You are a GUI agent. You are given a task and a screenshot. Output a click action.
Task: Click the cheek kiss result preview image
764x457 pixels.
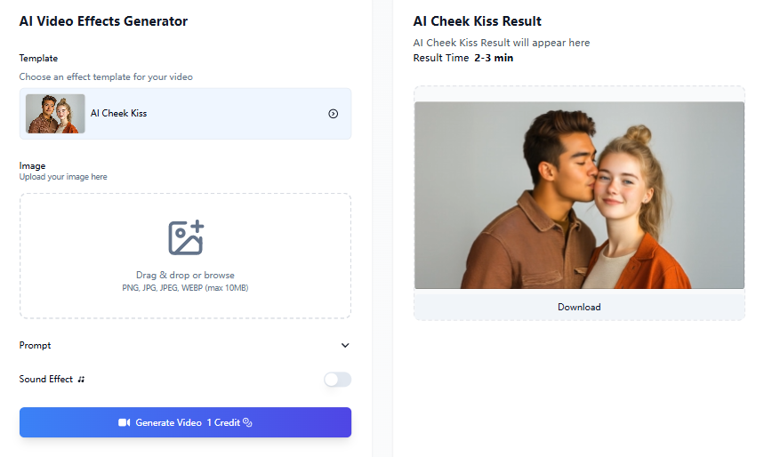(579, 195)
